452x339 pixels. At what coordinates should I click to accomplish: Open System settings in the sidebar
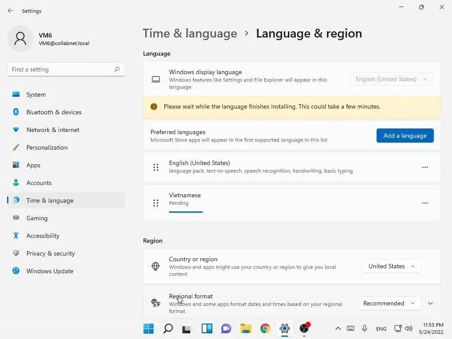[66, 94]
